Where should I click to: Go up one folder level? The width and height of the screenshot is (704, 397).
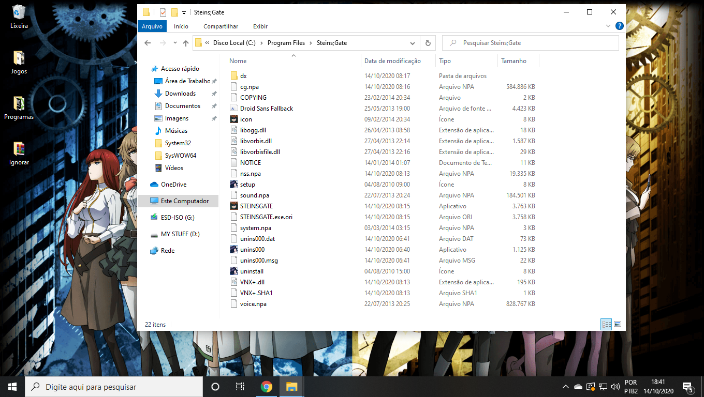[x=186, y=43]
